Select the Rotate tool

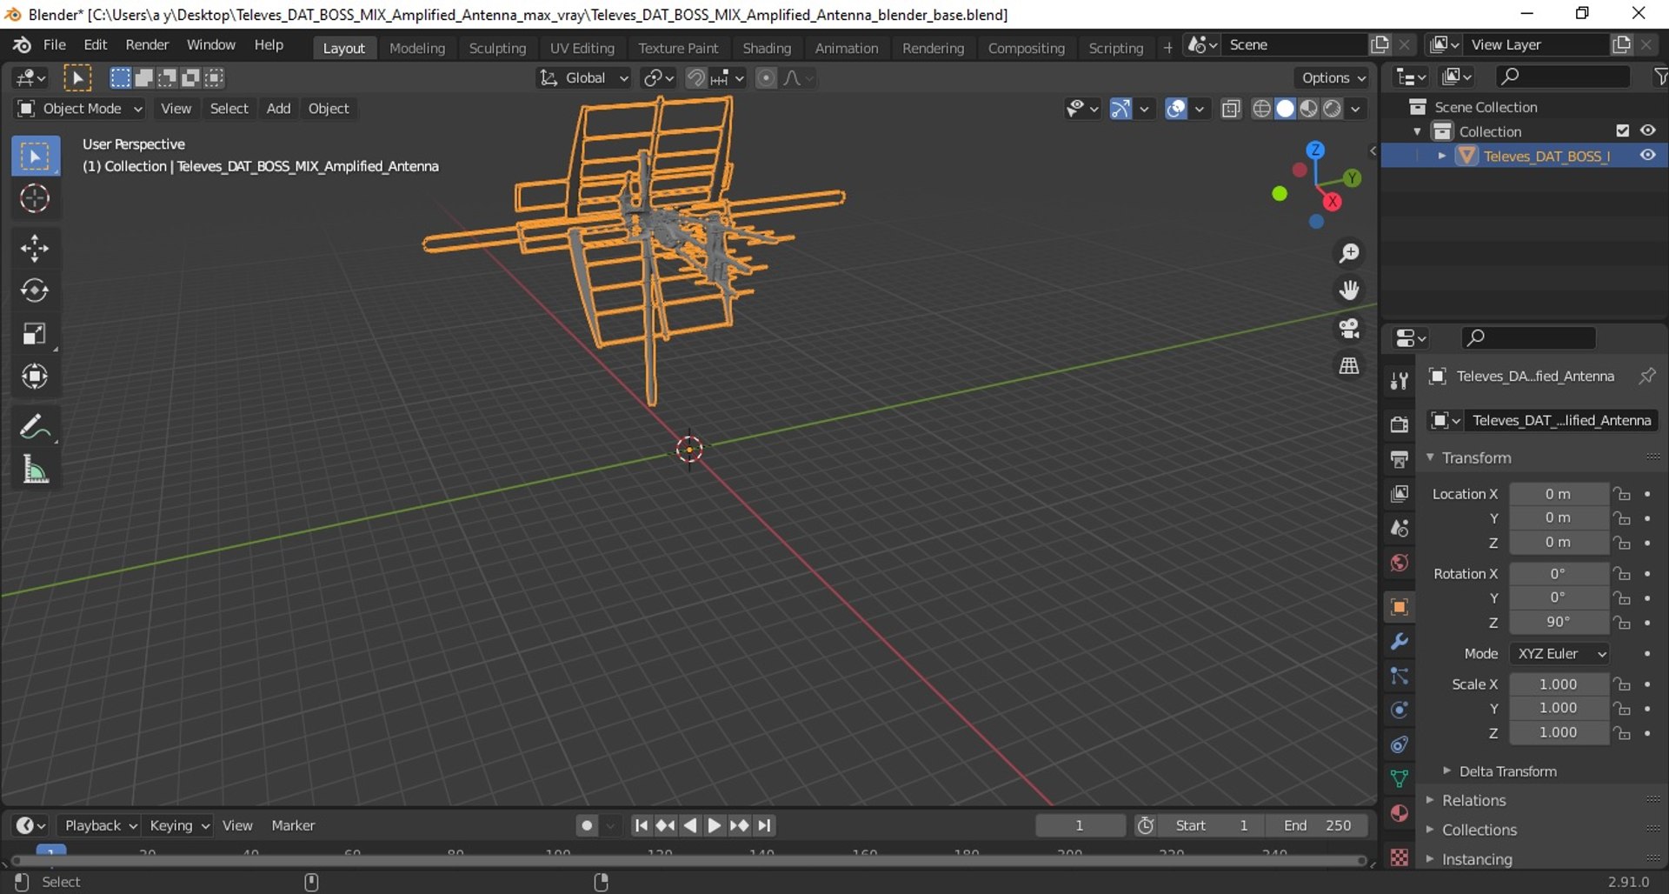click(x=35, y=290)
